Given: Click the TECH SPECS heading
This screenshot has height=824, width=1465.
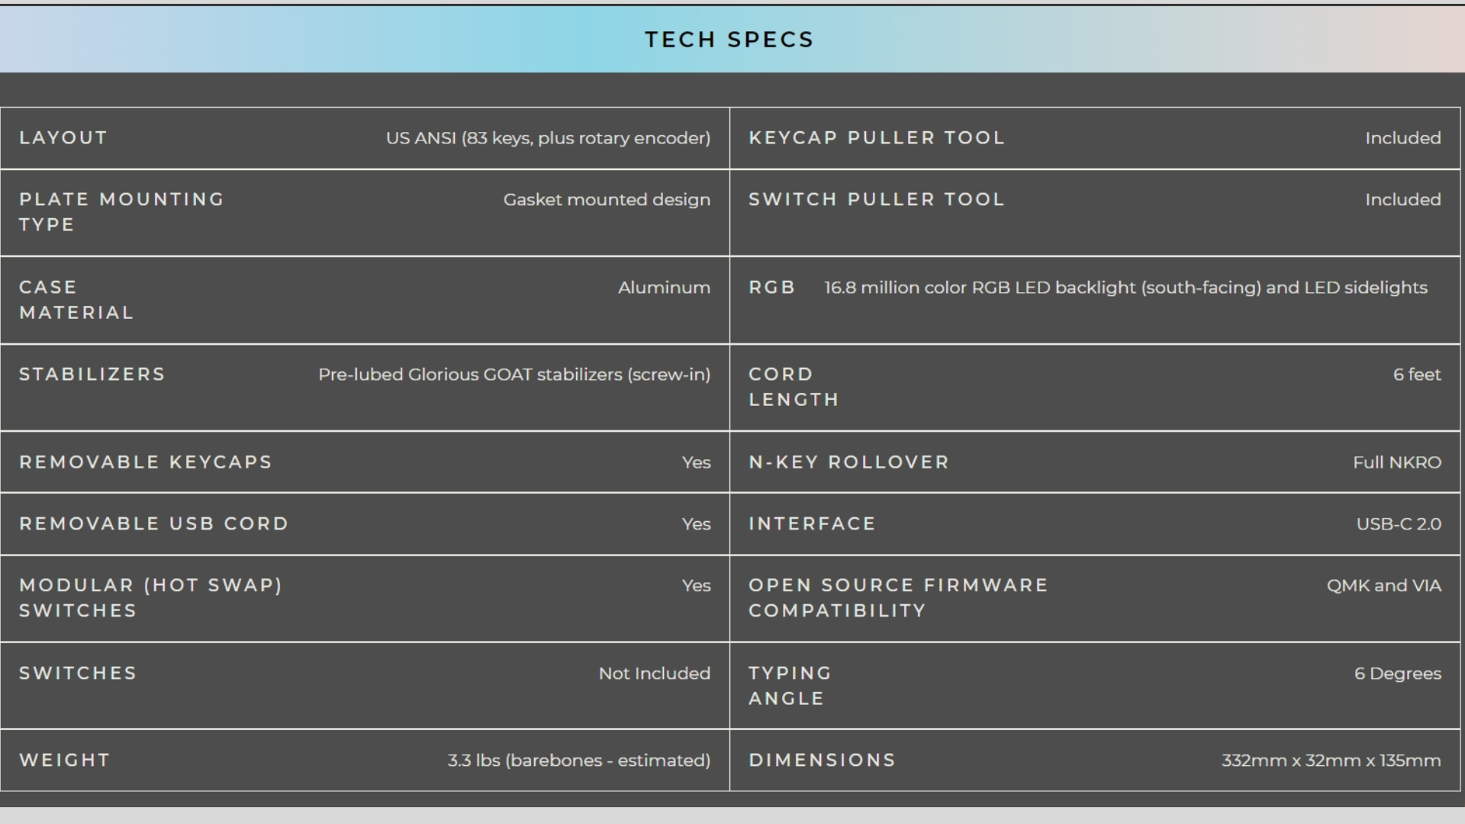Looking at the screenshot, I should (x=729, y=40).
